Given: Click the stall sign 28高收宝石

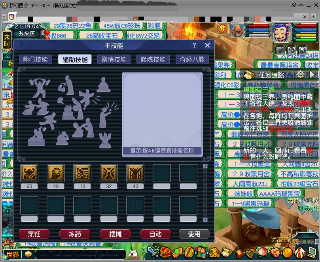Looking at the screenshot, I should [102, 36].
